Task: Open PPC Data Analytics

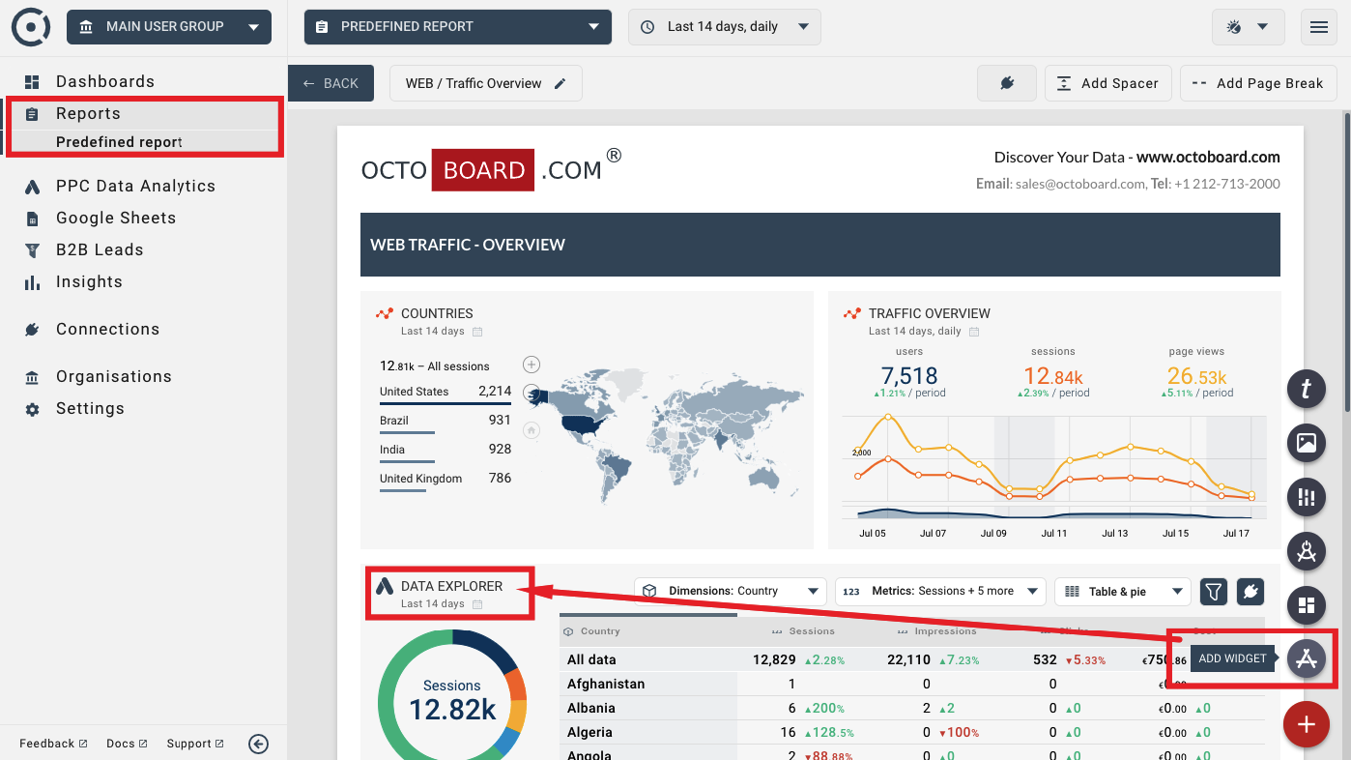Action: tap(135, 186)
